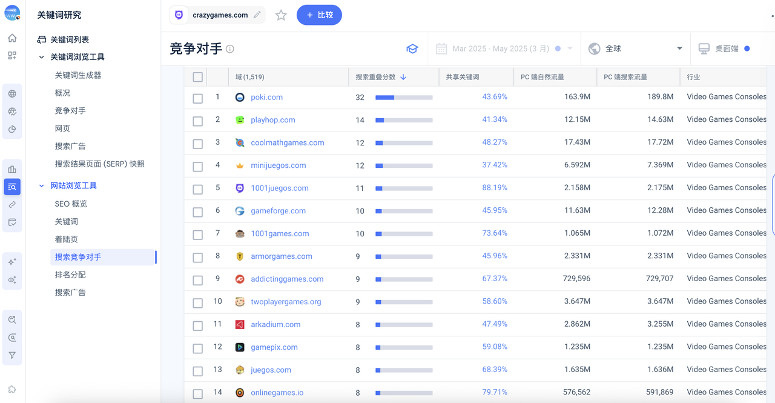Sort by 搜索重叠分数 column header
This screenshot has height=403, width=775.
coord(380,77)
